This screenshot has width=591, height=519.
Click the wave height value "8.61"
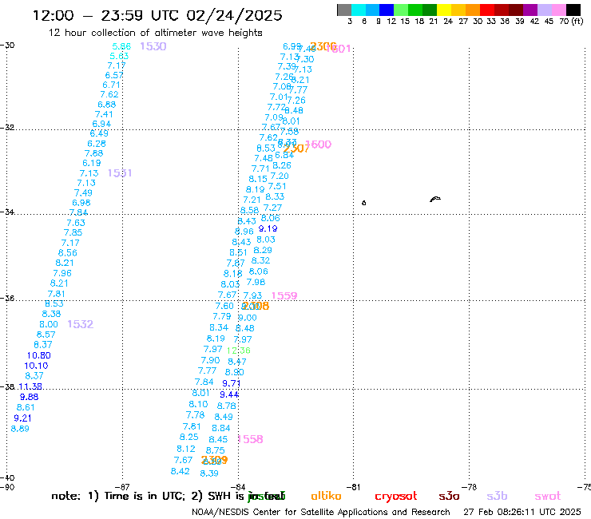26,407
